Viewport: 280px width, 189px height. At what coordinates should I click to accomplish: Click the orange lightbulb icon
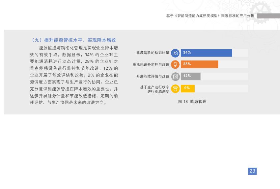coord(175,64)
